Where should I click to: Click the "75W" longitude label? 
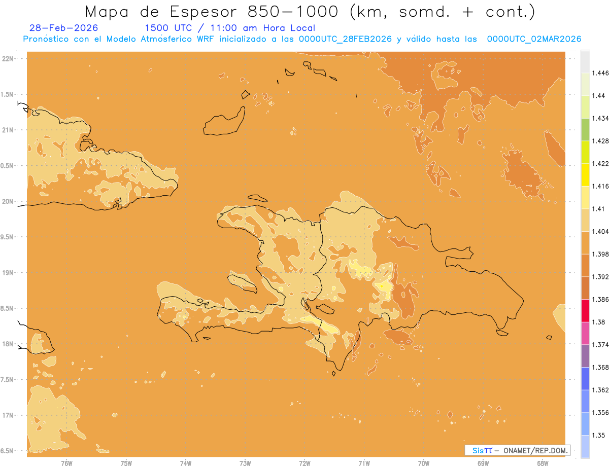tap(126, 463)
